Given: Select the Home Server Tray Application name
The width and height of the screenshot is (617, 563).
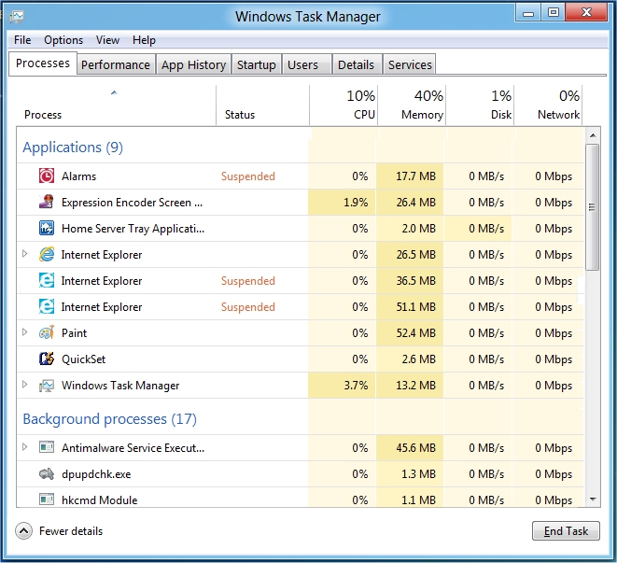Looking at the screenshot, I should click(x=133, y=229).
